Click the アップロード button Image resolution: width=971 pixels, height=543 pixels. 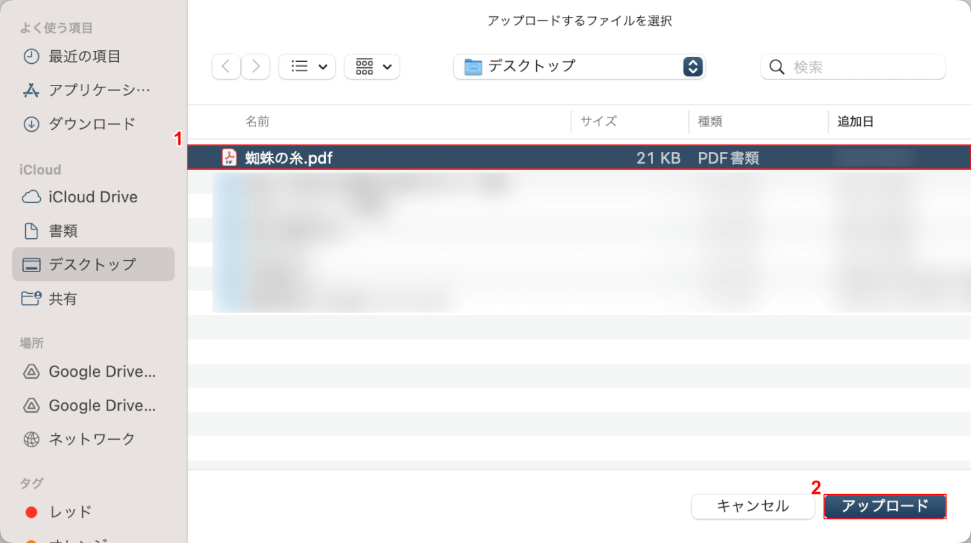(885, 506)
